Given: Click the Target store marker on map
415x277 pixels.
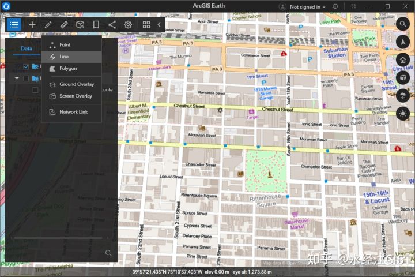Looking at the screenshot, I should click(x=251, y=111).
